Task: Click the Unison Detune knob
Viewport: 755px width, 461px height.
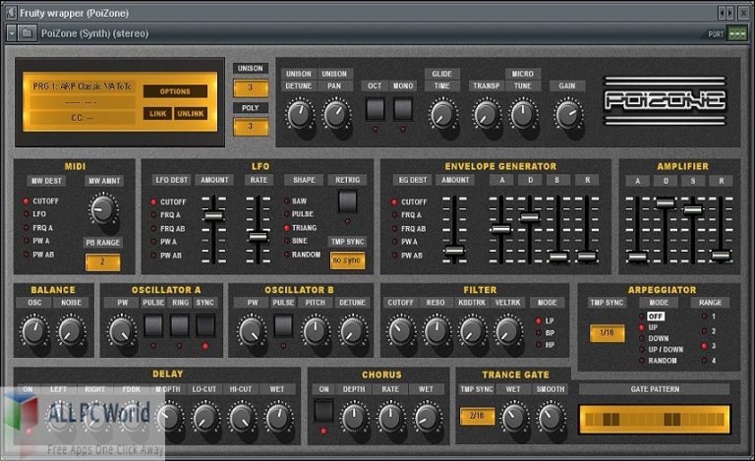Action: (x=298, y=115)
